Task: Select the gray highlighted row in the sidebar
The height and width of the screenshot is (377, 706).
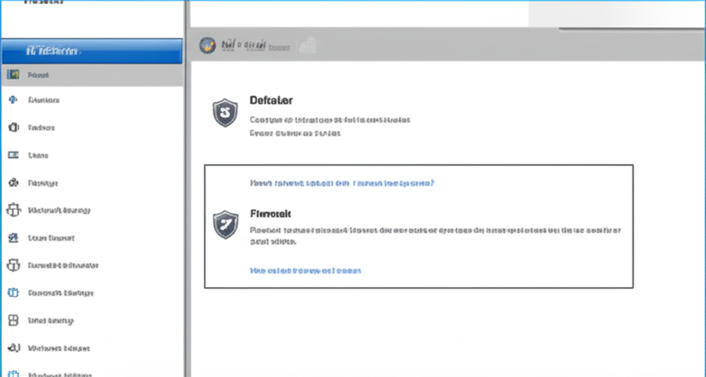Action: coord(92,75)
